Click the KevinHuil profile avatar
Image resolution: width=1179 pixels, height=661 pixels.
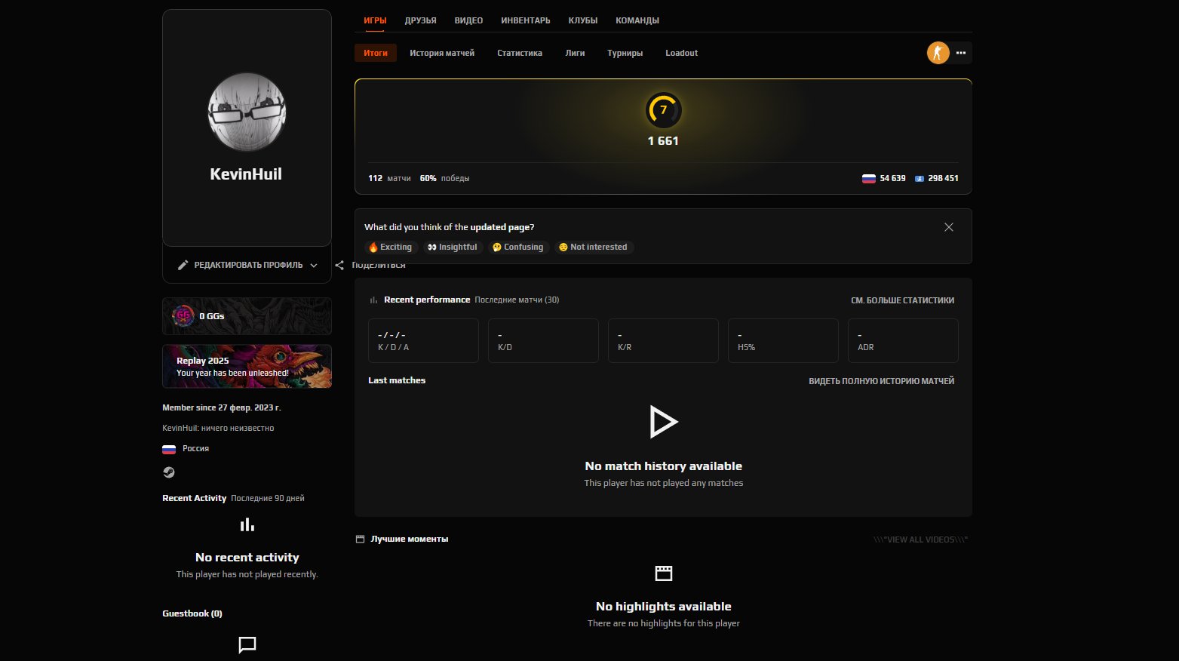(247, 112)
